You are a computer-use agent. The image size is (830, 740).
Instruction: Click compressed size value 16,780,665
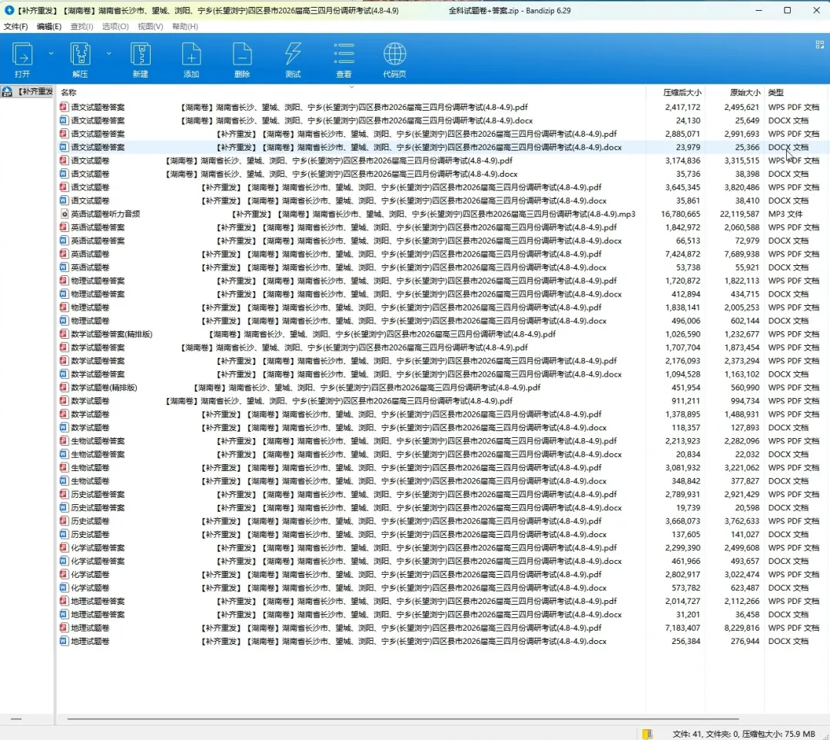(x=680, y=214)
